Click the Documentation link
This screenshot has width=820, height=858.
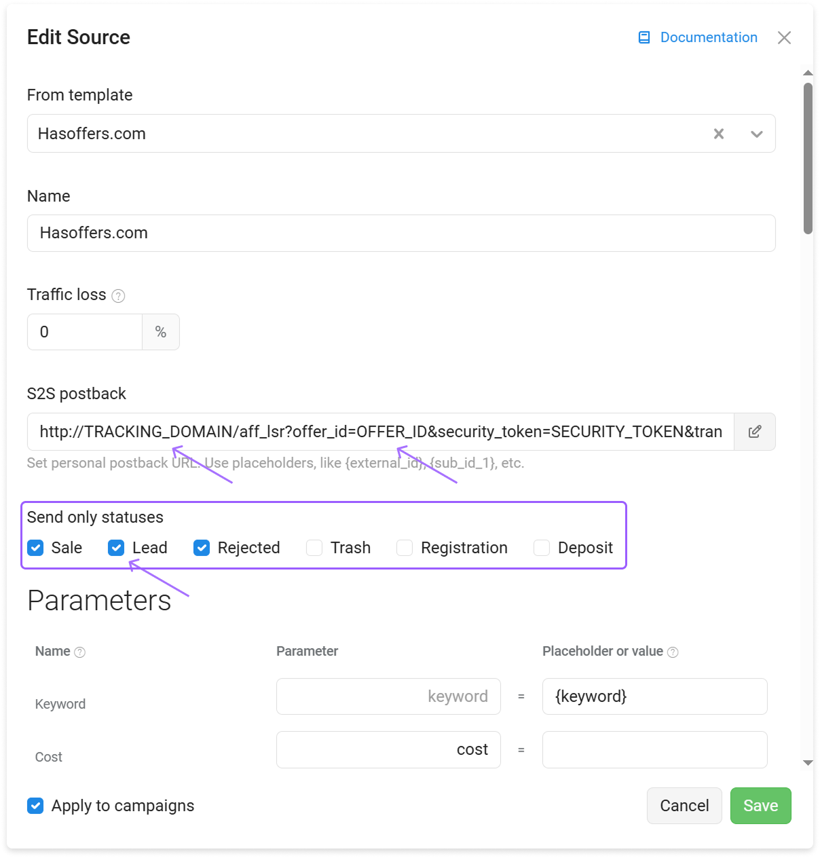[x=709, y=37]
